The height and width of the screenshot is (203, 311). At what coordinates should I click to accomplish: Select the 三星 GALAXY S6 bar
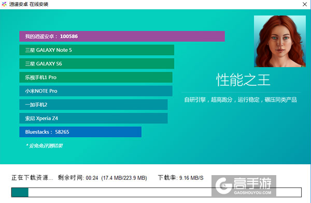coord(96,64)
